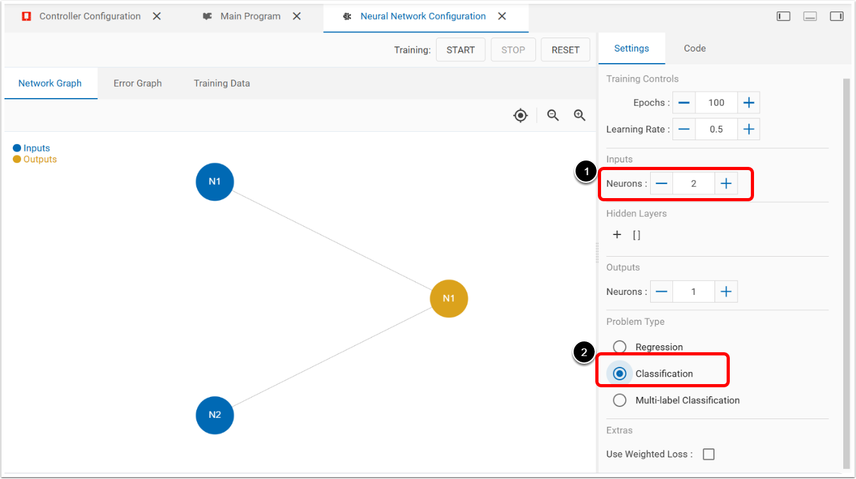Zoom in on the network graph
This screenshot has width=856, height=479.
(579, 115)
